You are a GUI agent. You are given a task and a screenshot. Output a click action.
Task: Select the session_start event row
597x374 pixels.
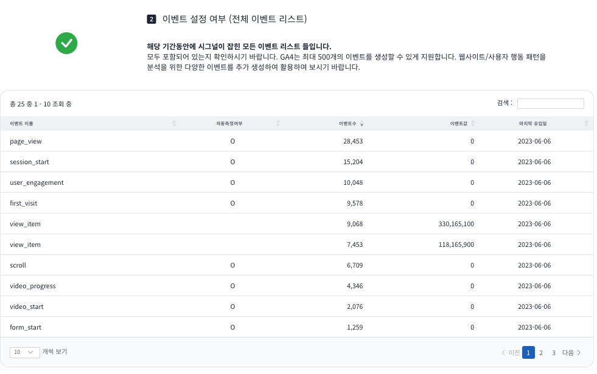30,162
